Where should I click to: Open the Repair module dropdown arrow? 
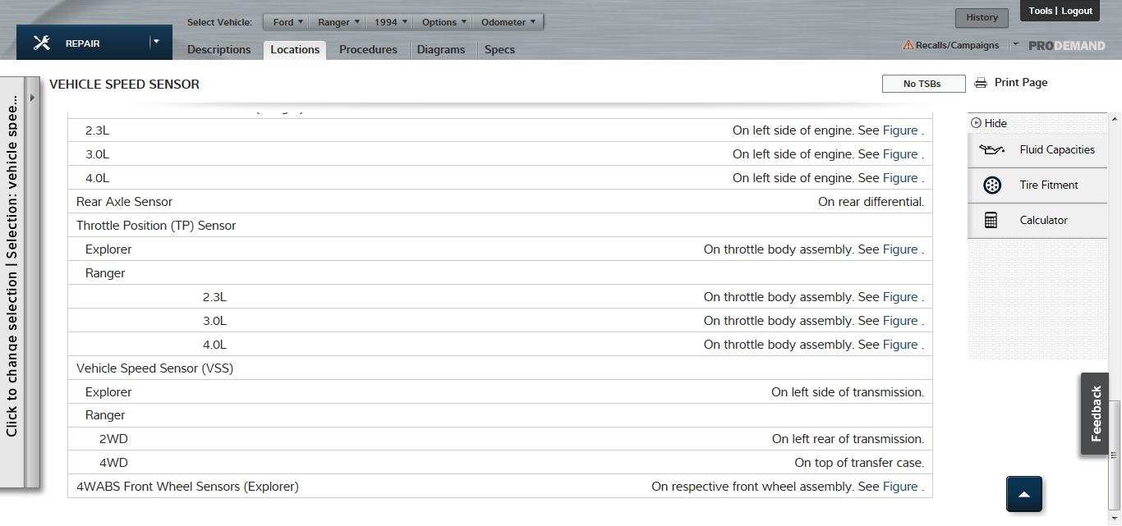click(156, 42)
